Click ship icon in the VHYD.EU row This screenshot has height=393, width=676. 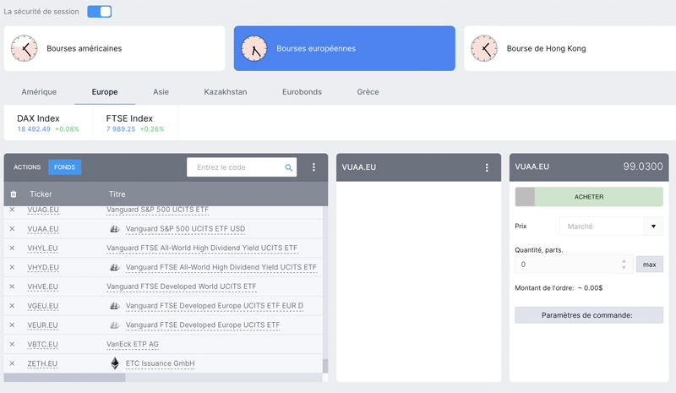tap(114, 267)
